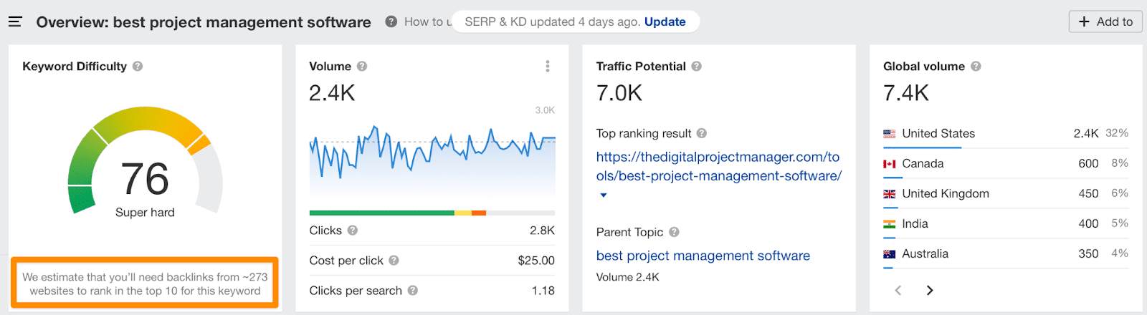Go to next page of countries
1147x315 pixels.
click(x=930, y=290)
